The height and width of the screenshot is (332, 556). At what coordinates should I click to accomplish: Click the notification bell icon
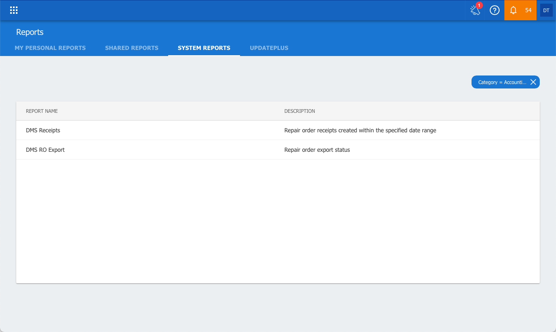point(513,11)
